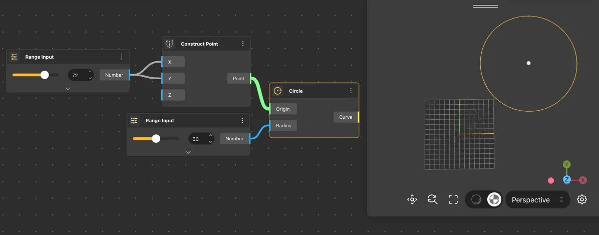This screenshot has width=599, height=235.
Task: Click the zoom-pan navigation icon in the viewport toolbar
Action: [412, 199]
